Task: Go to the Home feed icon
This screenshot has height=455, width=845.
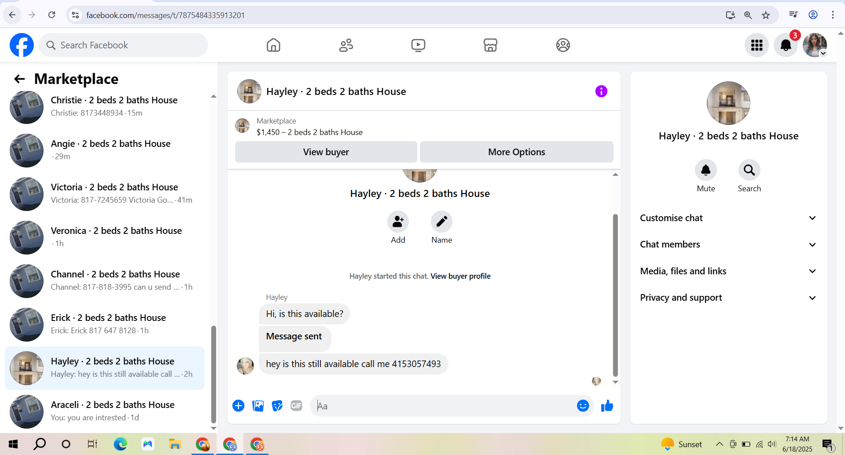Action: click(x=273, y=45)
